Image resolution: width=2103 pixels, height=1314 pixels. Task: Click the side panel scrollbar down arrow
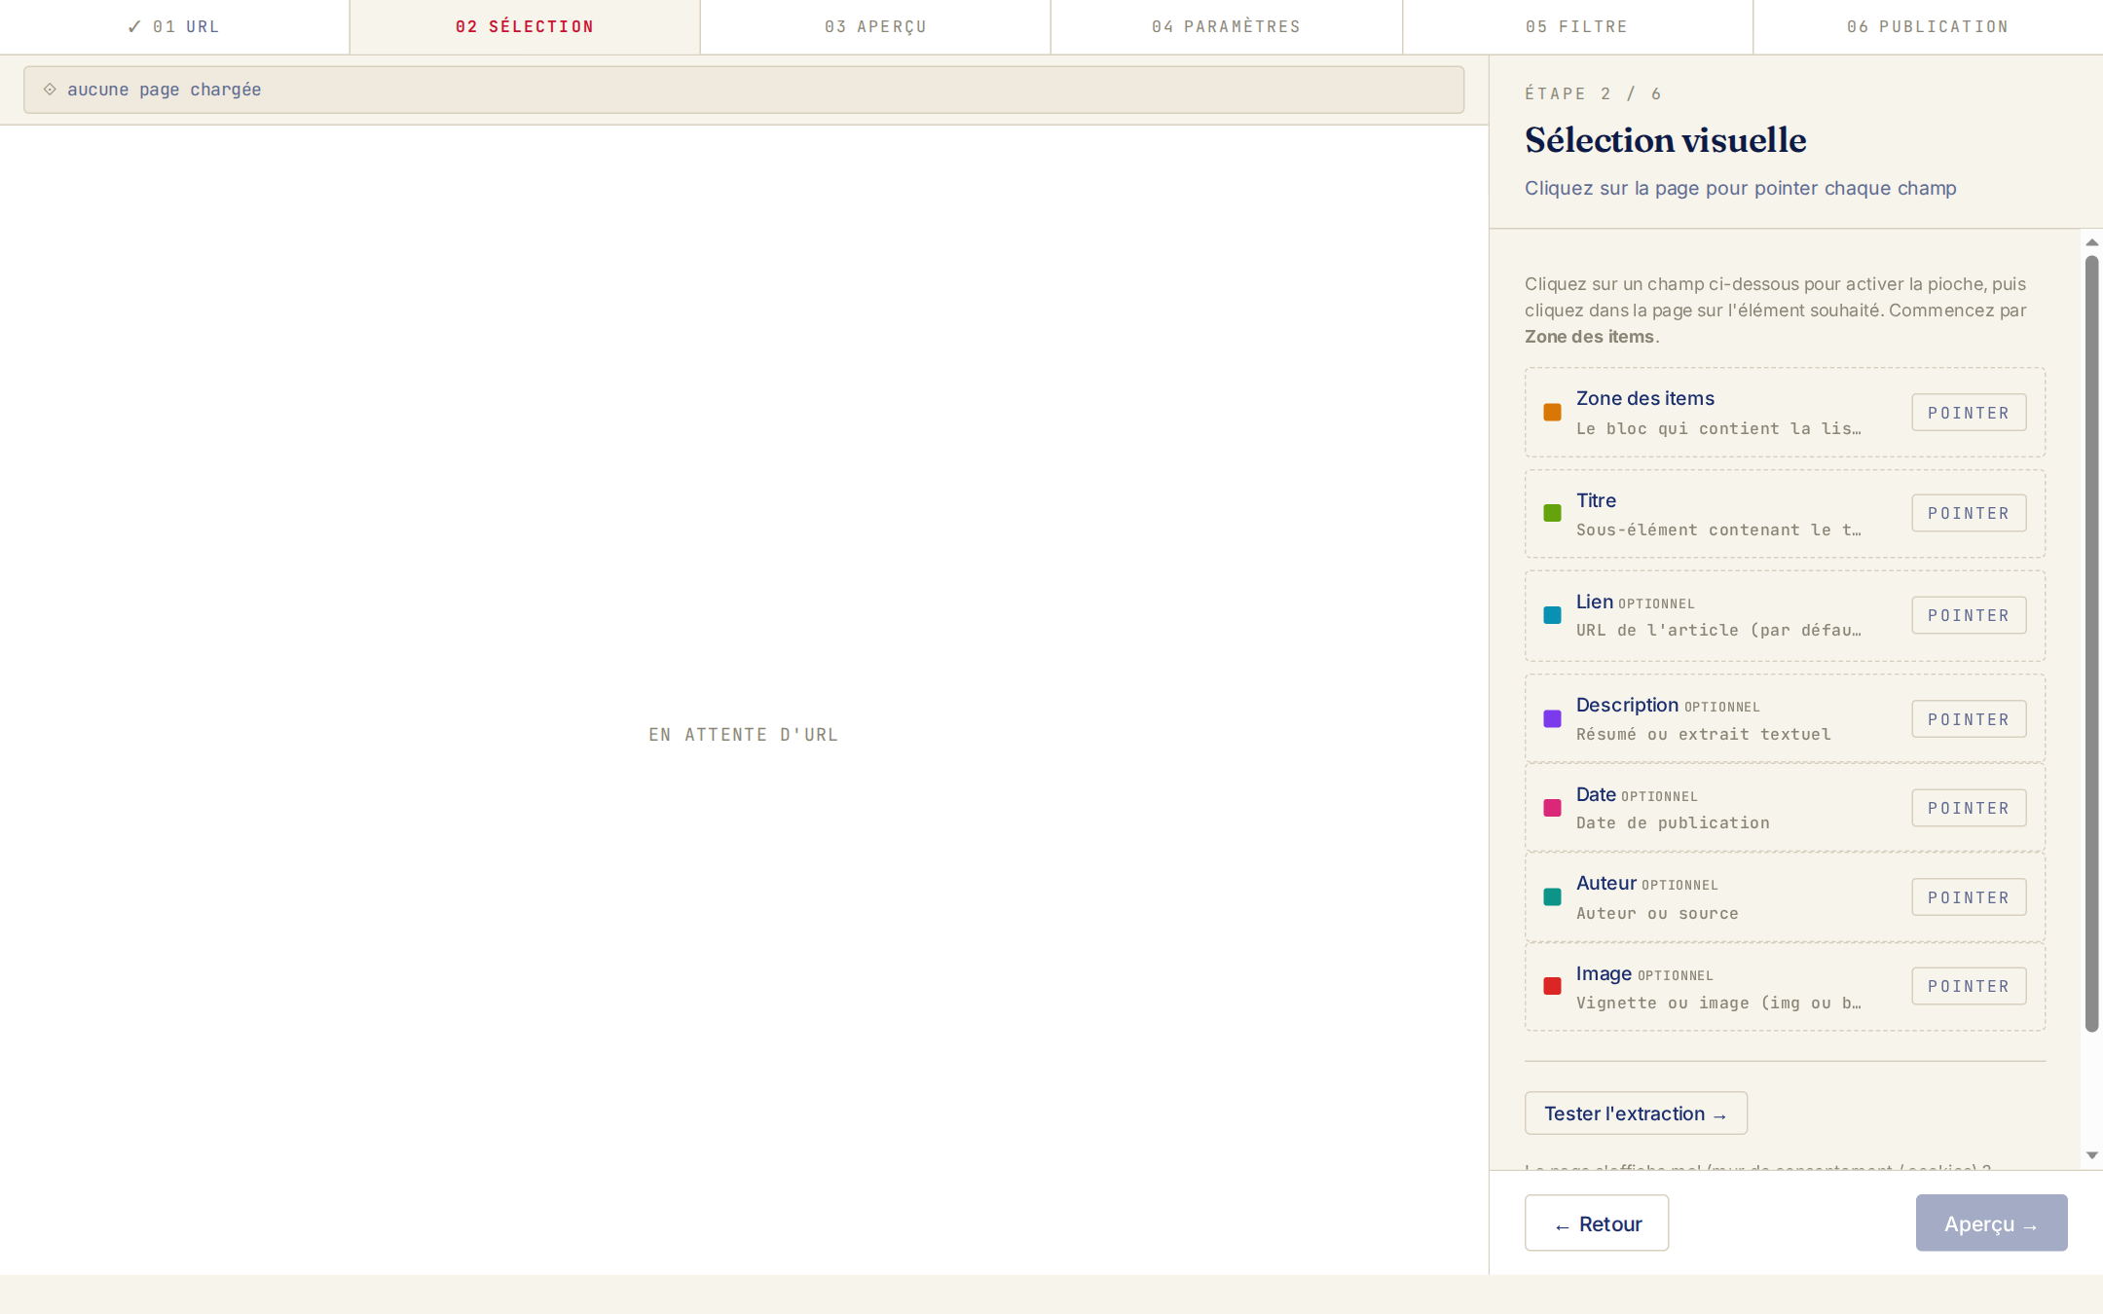pos(2091,1155)
